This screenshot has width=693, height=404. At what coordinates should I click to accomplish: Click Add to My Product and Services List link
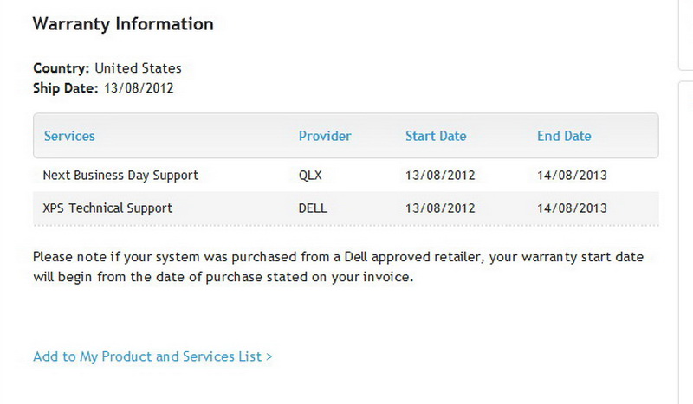(152, 356)
